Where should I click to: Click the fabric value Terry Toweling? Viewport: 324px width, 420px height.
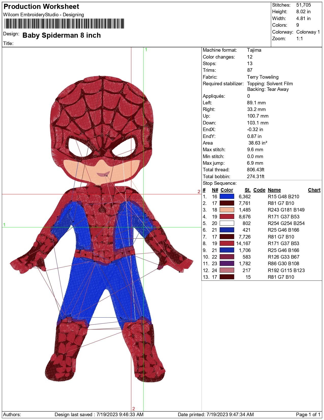coord(263,77)
